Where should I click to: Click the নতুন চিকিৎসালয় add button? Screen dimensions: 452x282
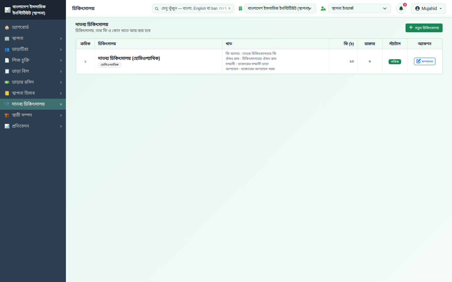point(424,28)
